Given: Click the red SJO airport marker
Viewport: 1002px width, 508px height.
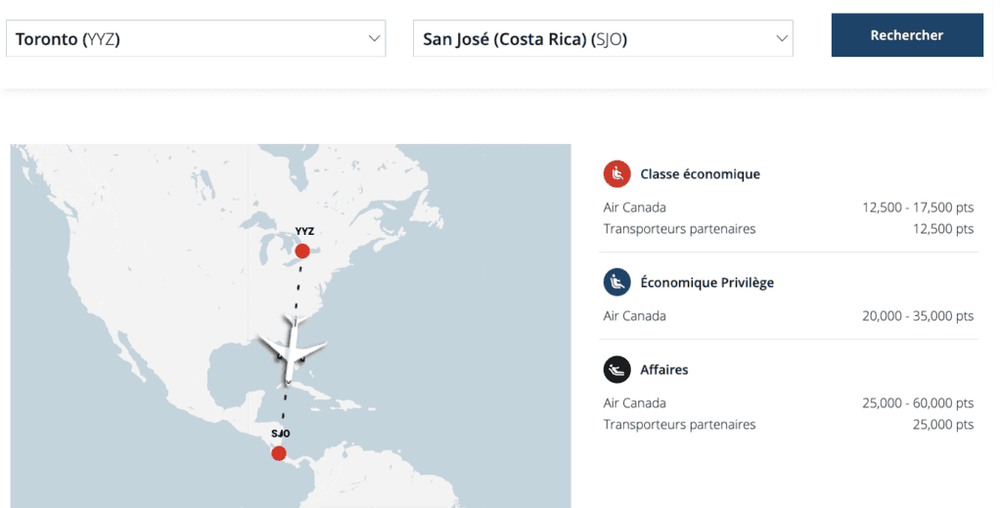Looking at the screenshot, I should 279,453.
